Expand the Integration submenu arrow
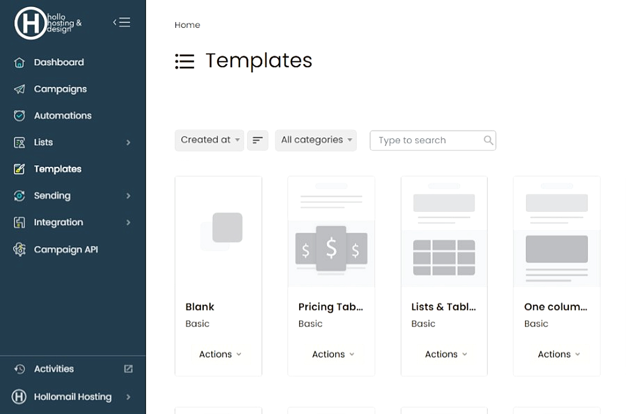Viewport: 626px width, 414px height. point(128,222)
